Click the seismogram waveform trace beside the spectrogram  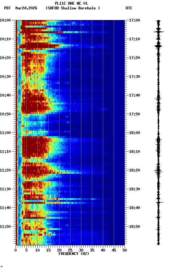point(158,132)
